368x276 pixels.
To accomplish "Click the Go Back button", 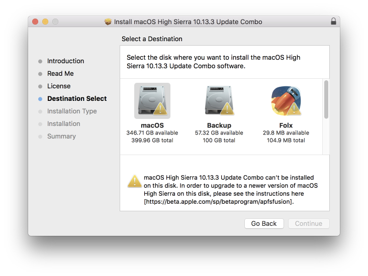I will [x=264, y=223].
